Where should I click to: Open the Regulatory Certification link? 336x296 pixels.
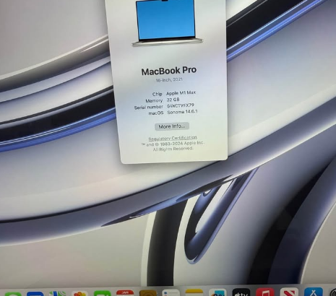point(173,139)
